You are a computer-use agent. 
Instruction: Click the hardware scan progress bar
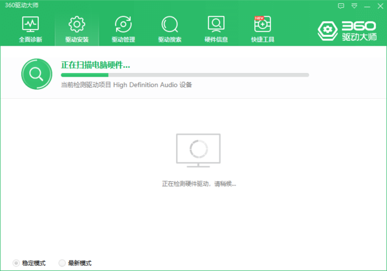184,75
